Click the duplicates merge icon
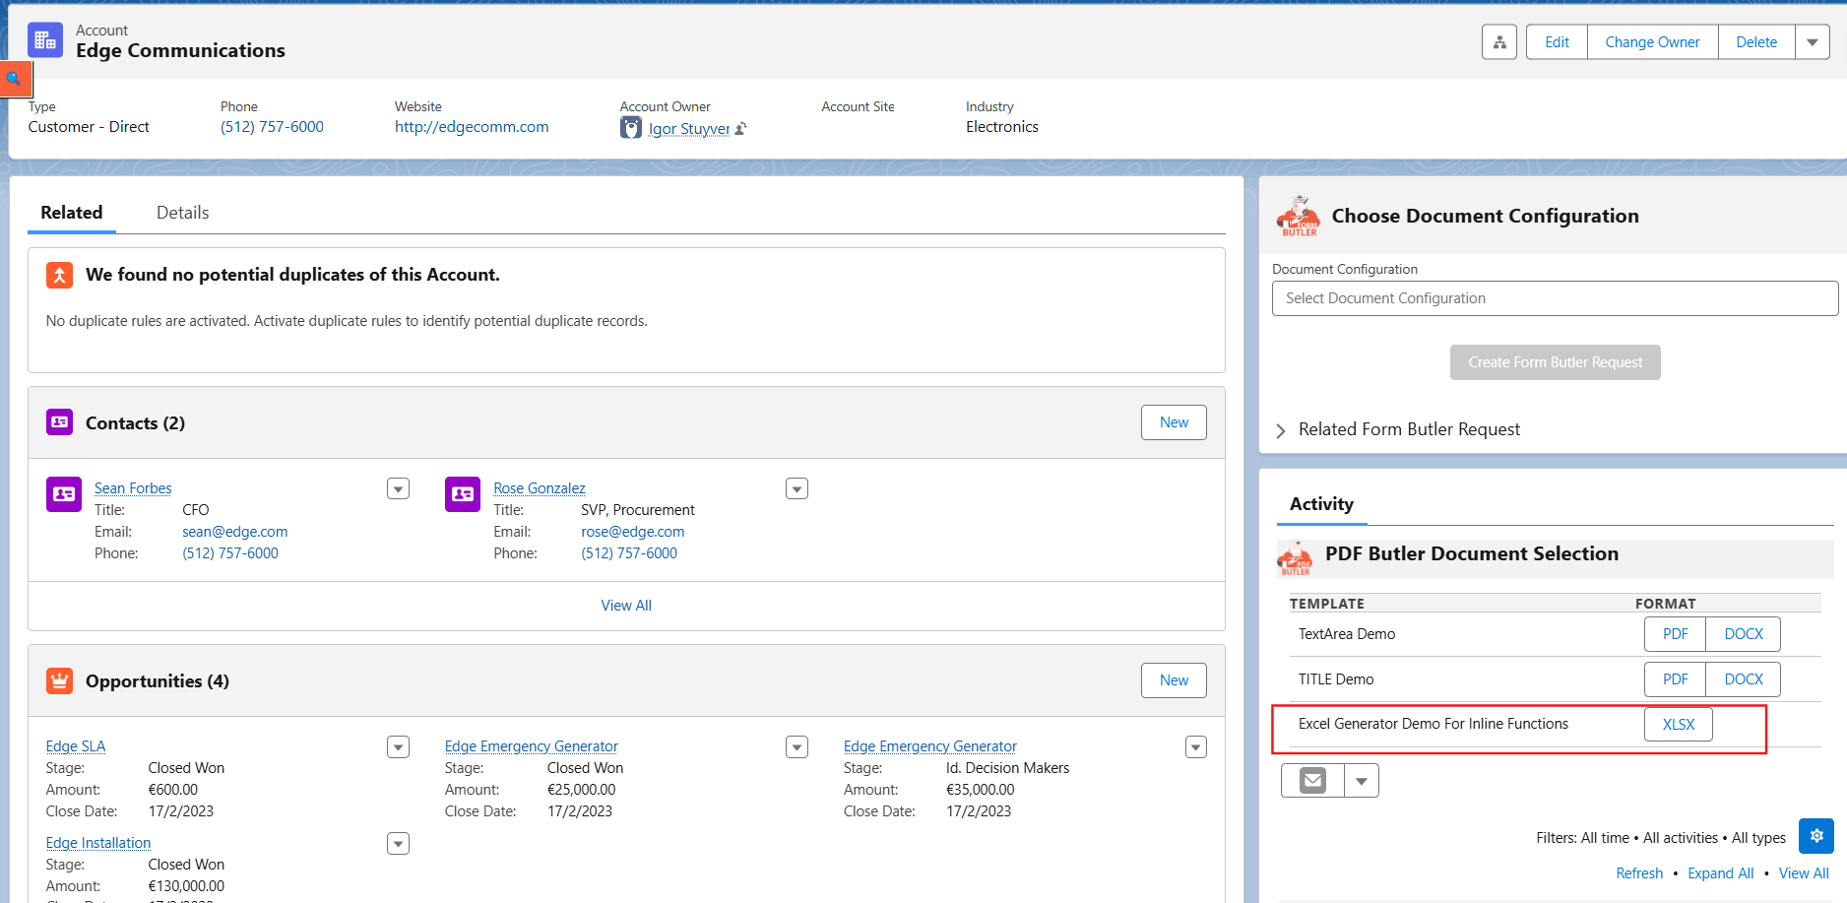1847x903 pixels. pyautogui.click(x=59, y=275)
